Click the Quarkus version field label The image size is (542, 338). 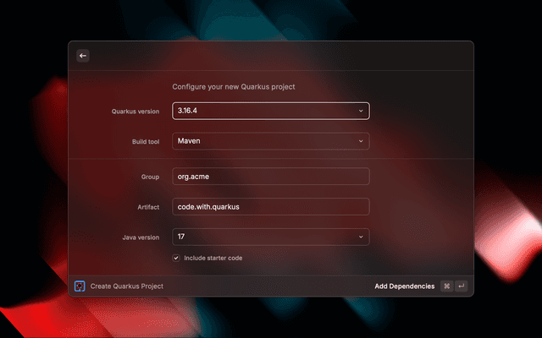[x=135, y=112]
